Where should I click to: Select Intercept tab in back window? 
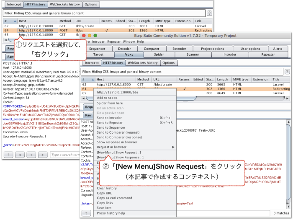click(14, 4)
